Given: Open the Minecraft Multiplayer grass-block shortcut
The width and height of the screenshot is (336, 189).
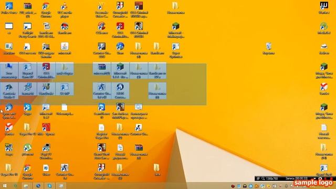Looking at the screenshot, I should pyautogui.click(x=176, y=30).
